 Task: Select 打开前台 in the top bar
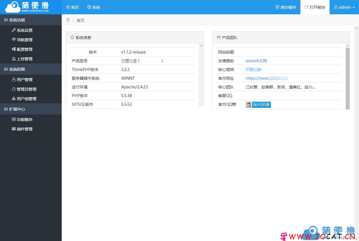tap(315, 7)
